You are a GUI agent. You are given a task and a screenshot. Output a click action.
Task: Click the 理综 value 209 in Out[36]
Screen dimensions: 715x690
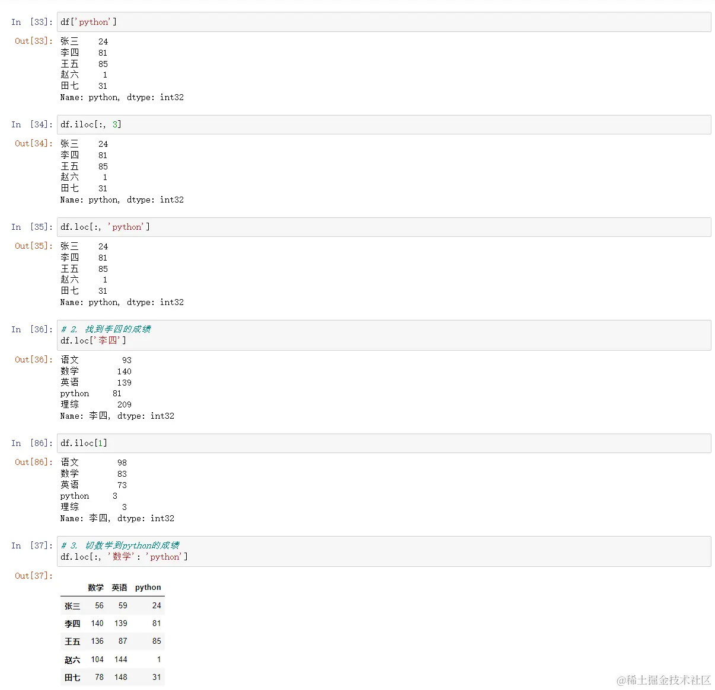point(125,405)
